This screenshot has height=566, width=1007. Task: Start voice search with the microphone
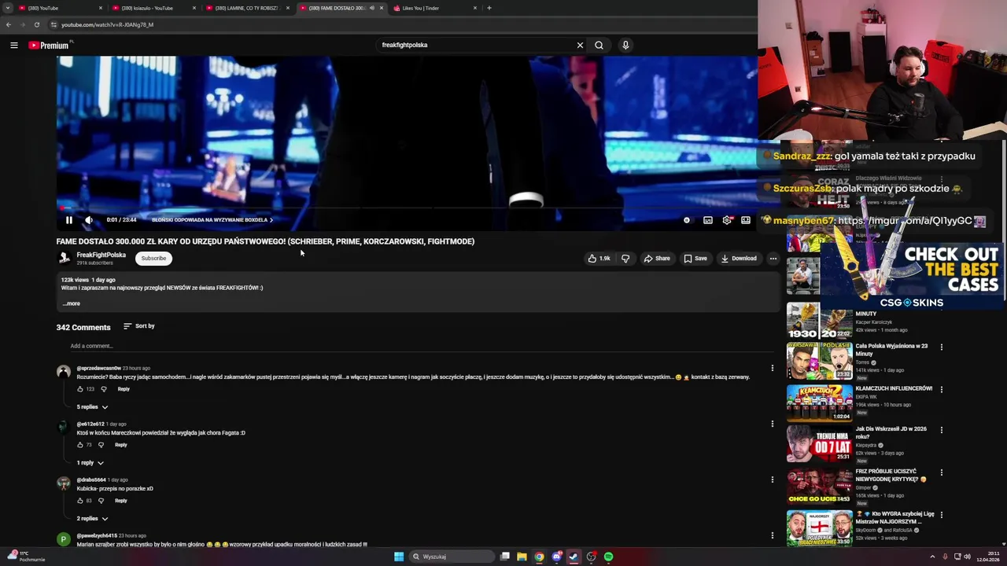pyautogui.click(x=625, y=45)
